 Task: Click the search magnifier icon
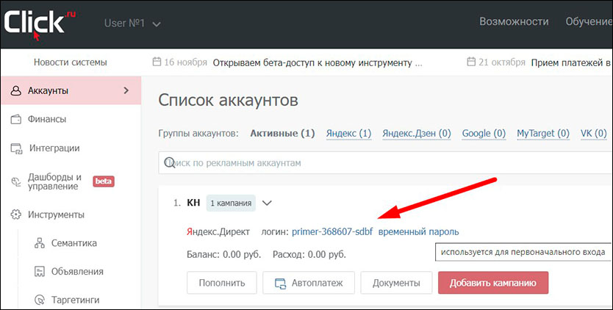[169, 162]
